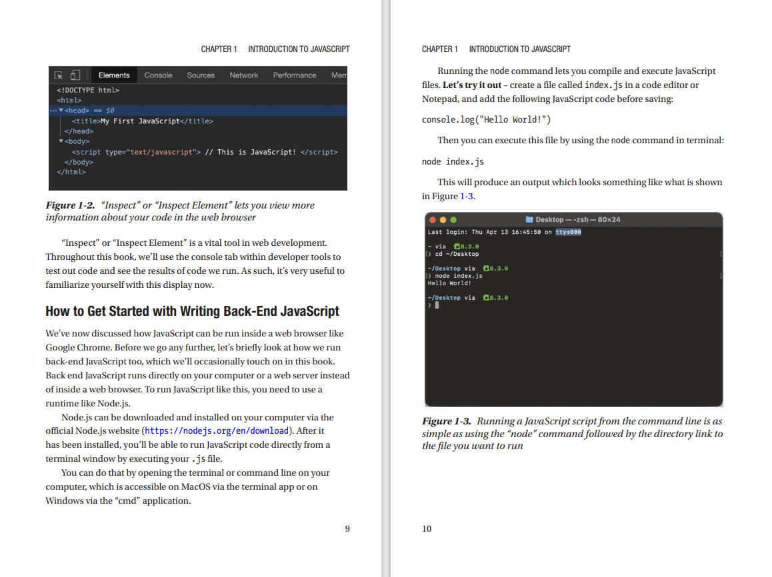Click the 'node index.js' line in terminal figure
Screen dimensions: 772x577
point(459,276)
